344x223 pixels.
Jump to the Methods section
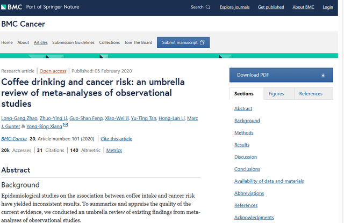[x=243, y=132]
